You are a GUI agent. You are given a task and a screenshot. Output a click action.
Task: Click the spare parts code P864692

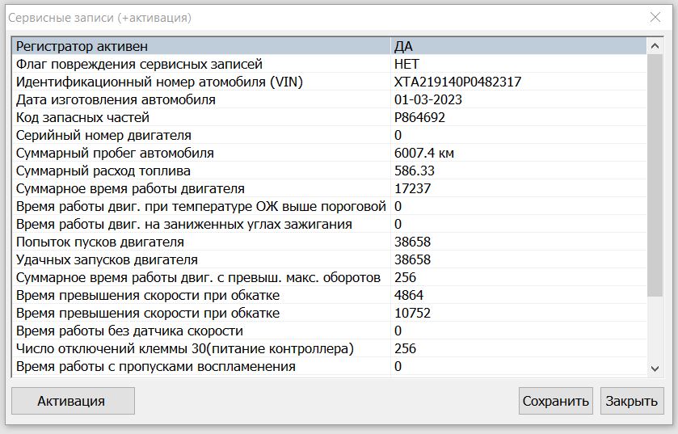[x=419, y=118]
